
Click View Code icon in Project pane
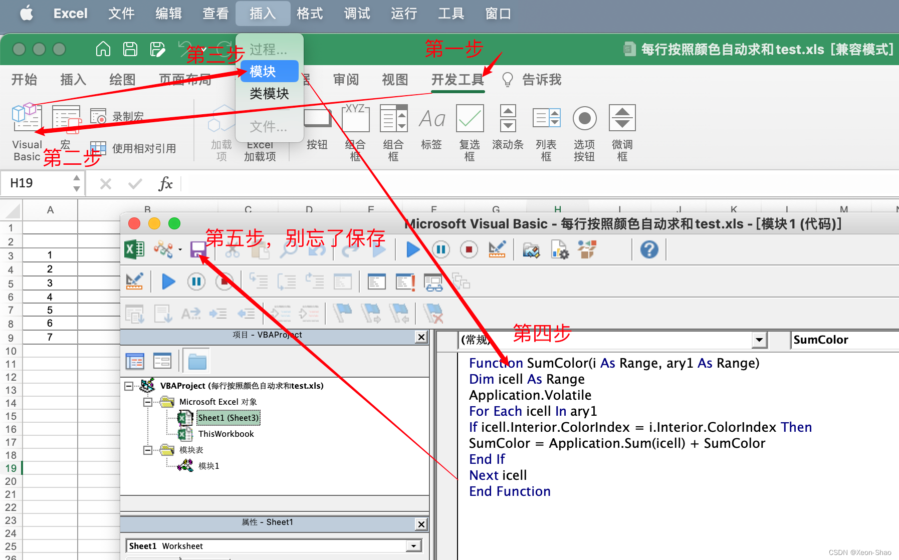pos(135,361)
